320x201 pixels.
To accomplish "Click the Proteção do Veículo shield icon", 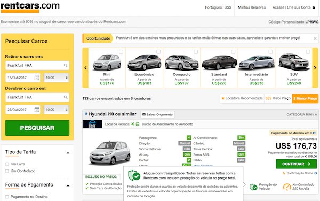I will [x=253, y=187].
